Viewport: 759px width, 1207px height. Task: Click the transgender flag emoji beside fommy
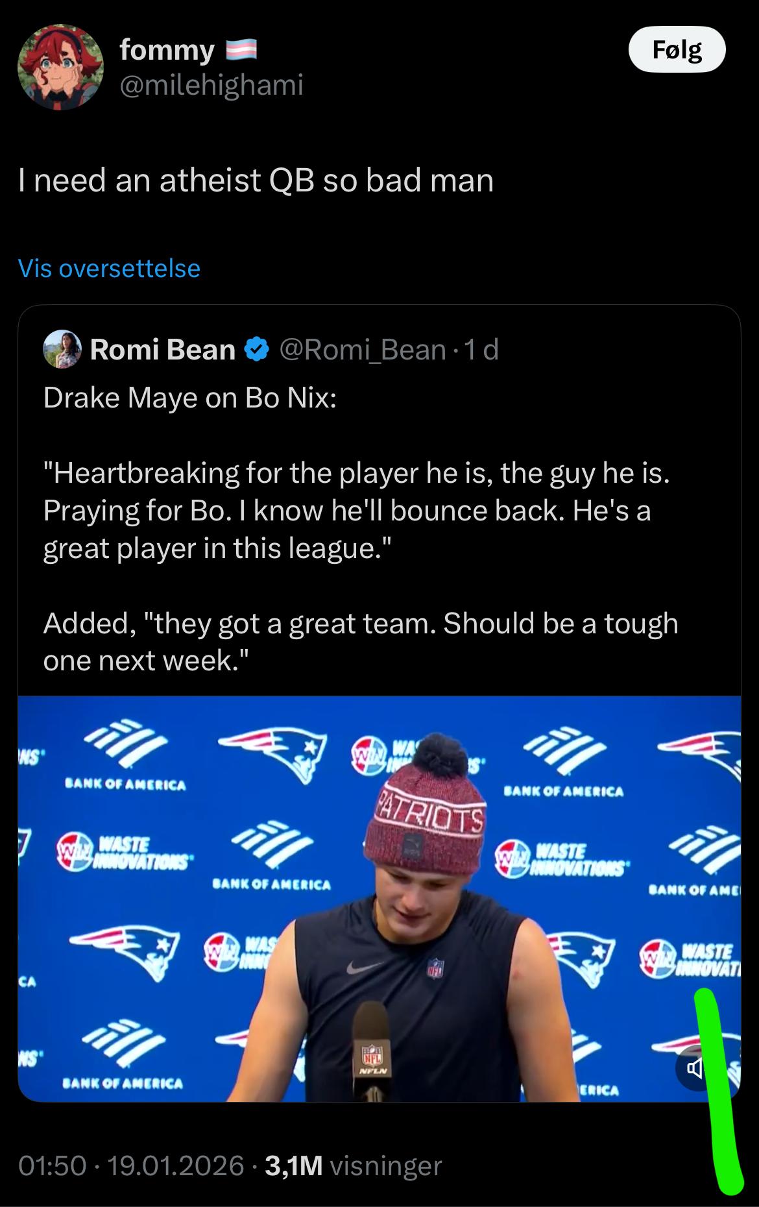(241, 50)
